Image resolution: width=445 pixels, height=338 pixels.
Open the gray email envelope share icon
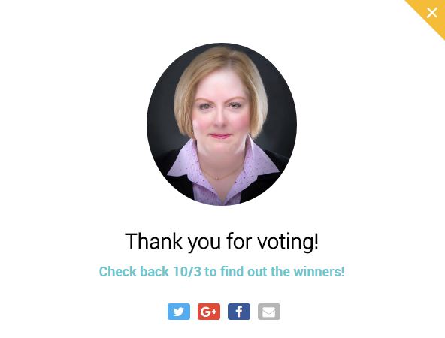(269, 312)
